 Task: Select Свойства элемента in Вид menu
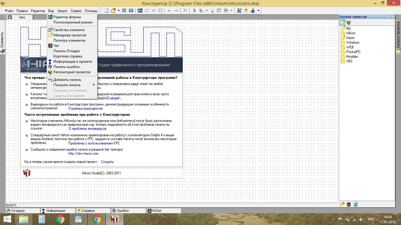pos(72,30)
